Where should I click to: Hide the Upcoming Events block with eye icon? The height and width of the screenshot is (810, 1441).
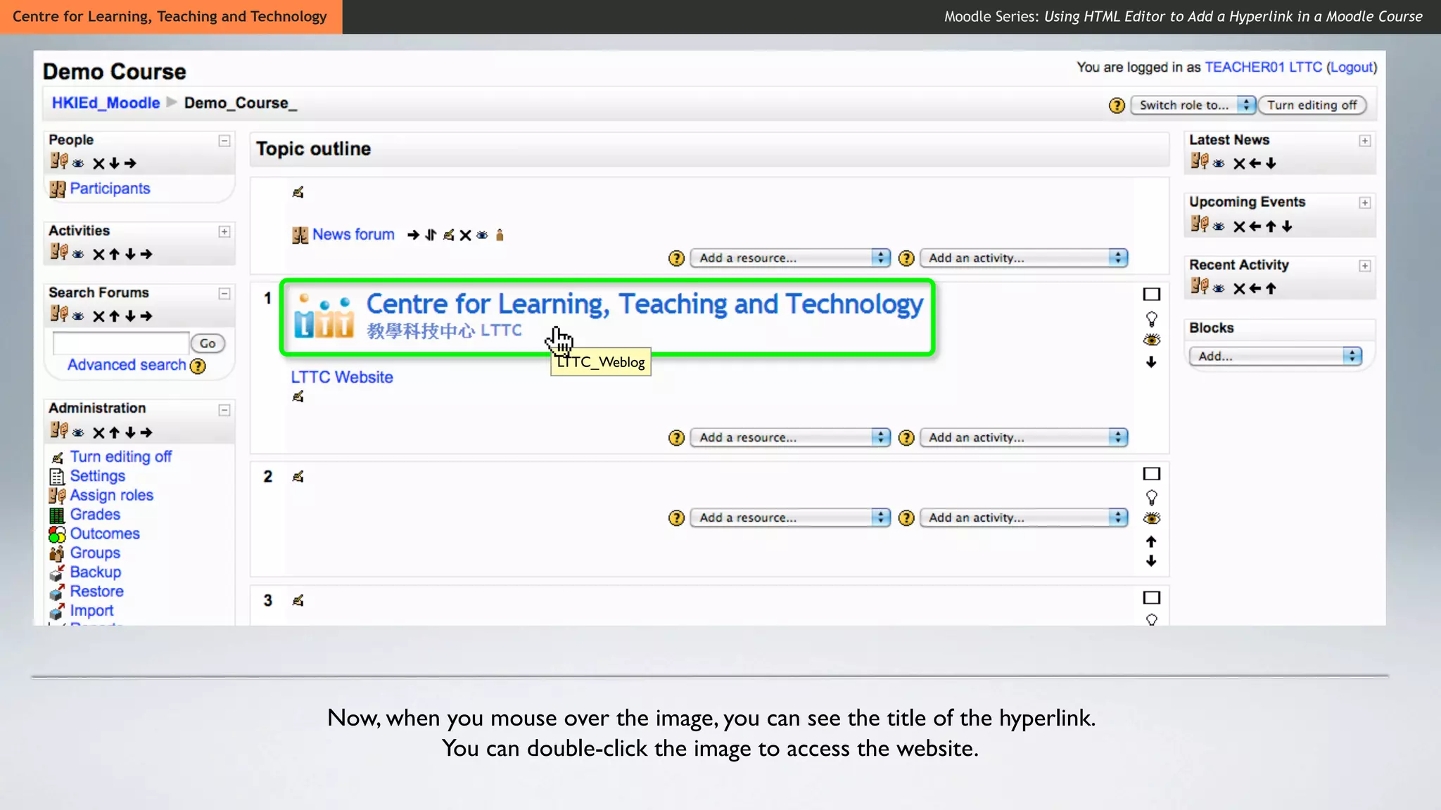(x=1219, y=226)
